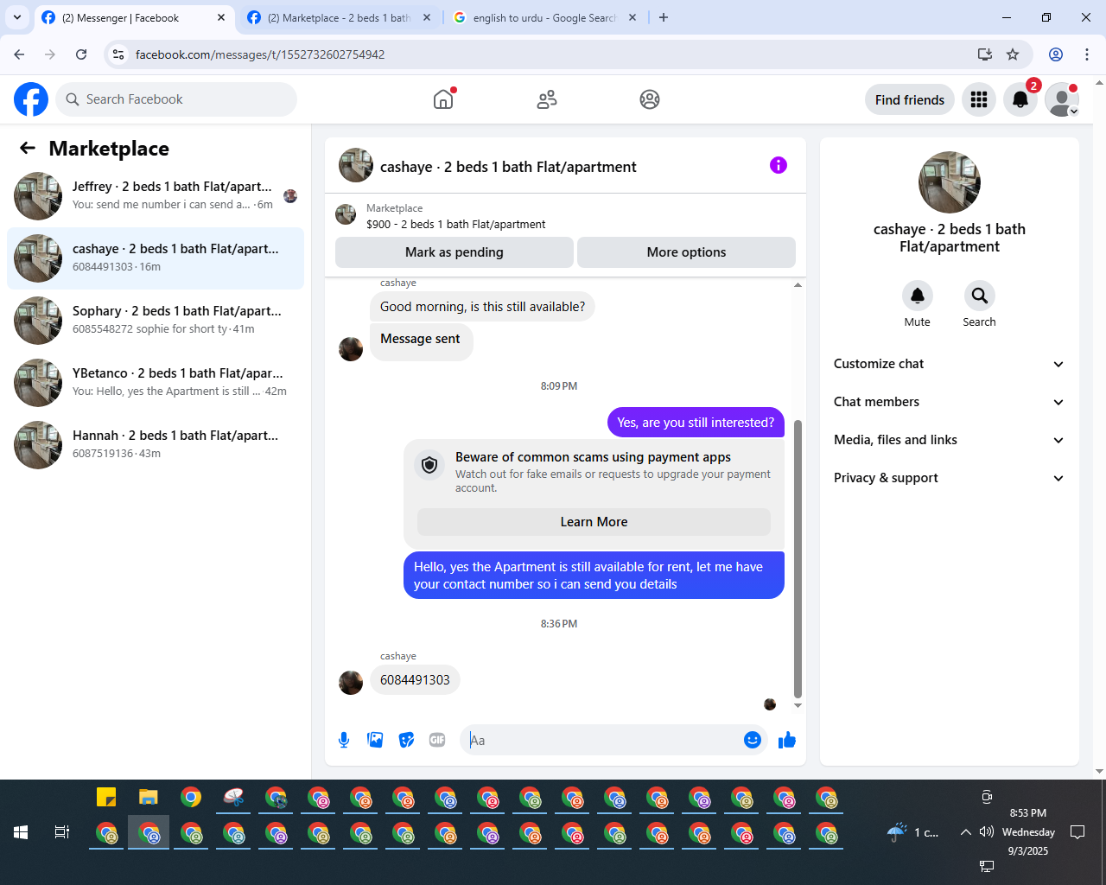Image resolution: width=1106 pixels, height=885 pixels.
Task: Click More options button
Action: [x=686, y=252]
